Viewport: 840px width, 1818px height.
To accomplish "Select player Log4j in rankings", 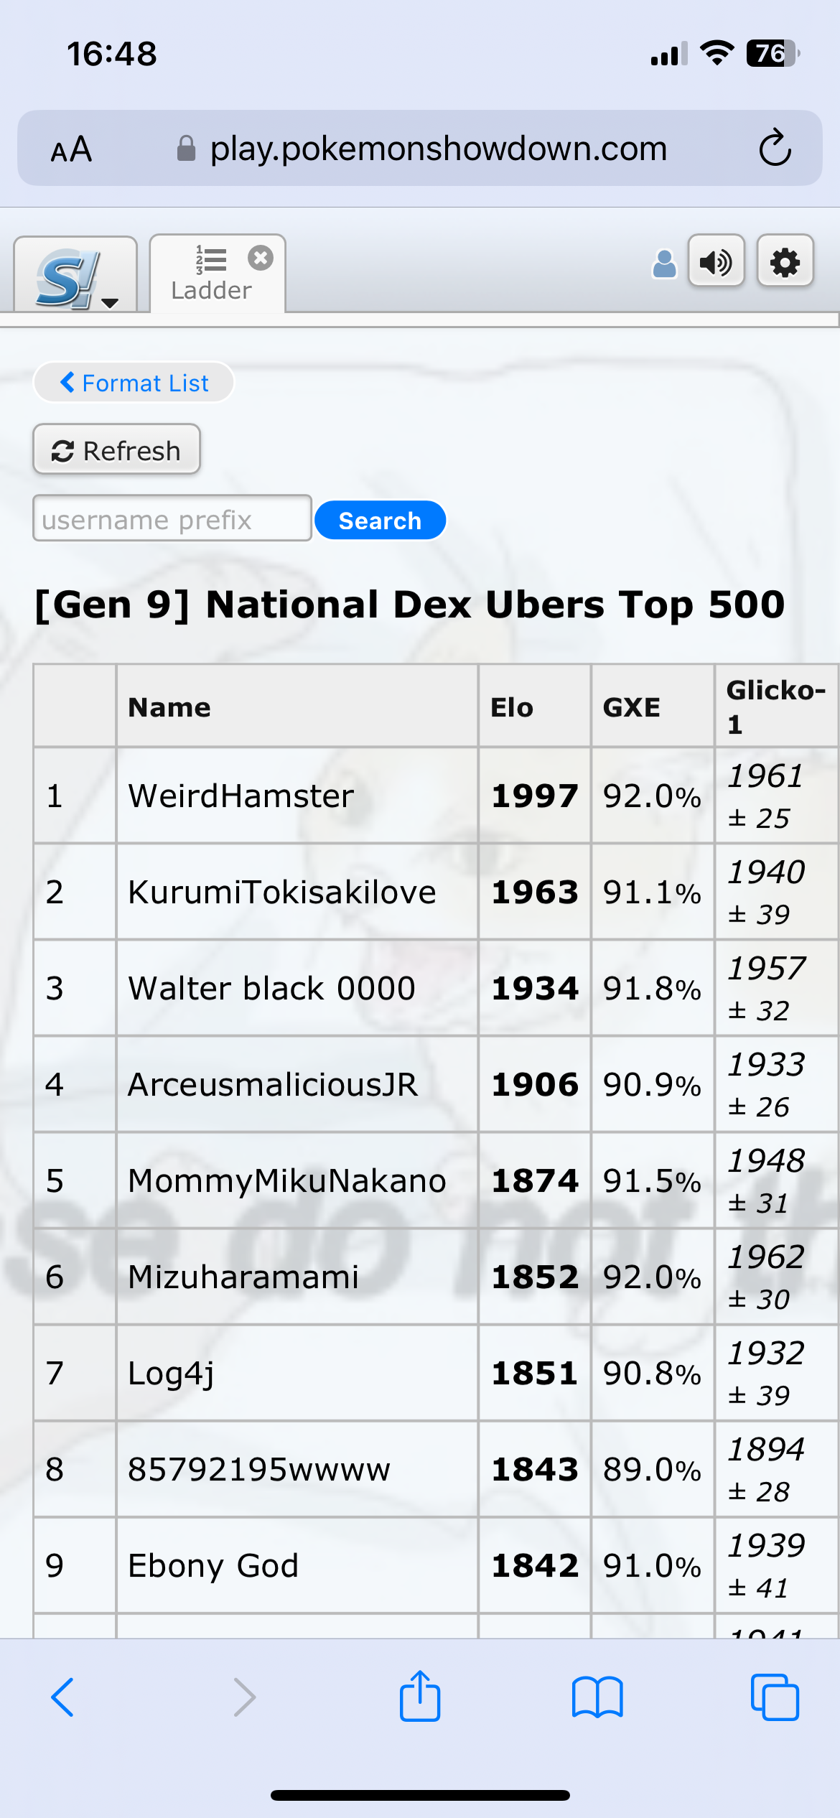I will coord(171,1374).
